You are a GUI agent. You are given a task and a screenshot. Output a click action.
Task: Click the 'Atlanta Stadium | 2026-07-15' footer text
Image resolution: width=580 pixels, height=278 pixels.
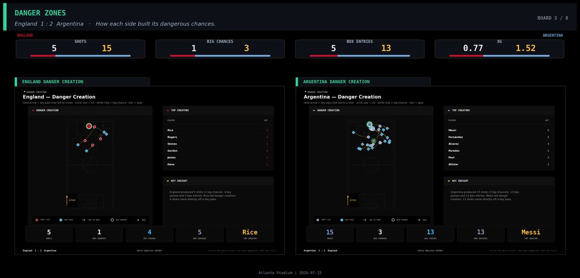290,273
